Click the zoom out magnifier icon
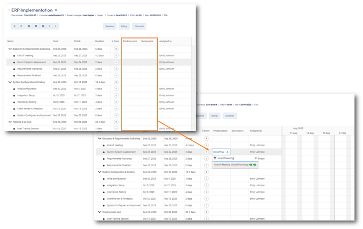 [x=36, y=25]
